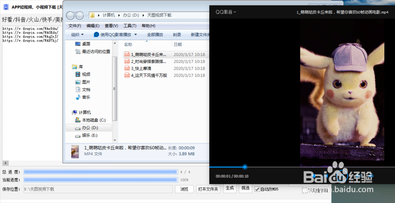Open the 视频 library in navigation pane

[x=83, y=74]
